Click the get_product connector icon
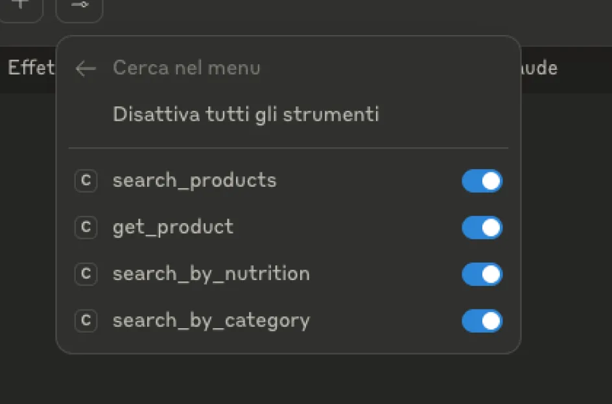The image size is (612, 404). click(x=86, y=228)
